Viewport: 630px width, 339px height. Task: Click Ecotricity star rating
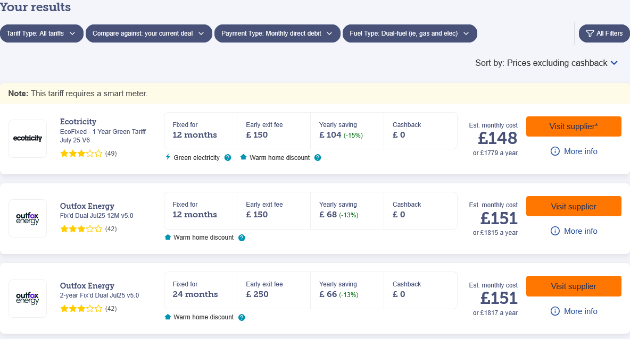(x=81, y=153)
